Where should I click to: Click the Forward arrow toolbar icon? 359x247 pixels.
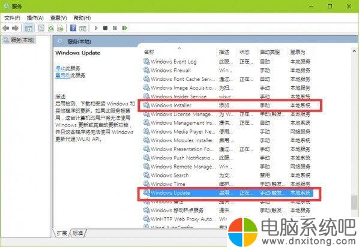click(15, 28)
